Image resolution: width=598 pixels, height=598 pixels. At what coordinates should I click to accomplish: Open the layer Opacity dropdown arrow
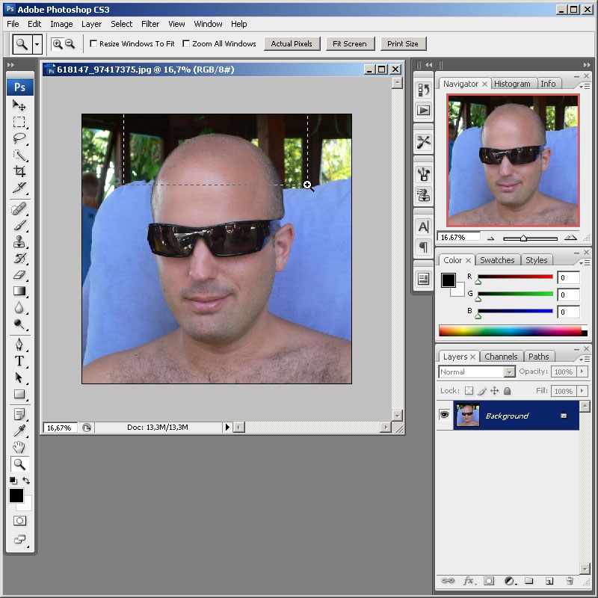[580, 372]
